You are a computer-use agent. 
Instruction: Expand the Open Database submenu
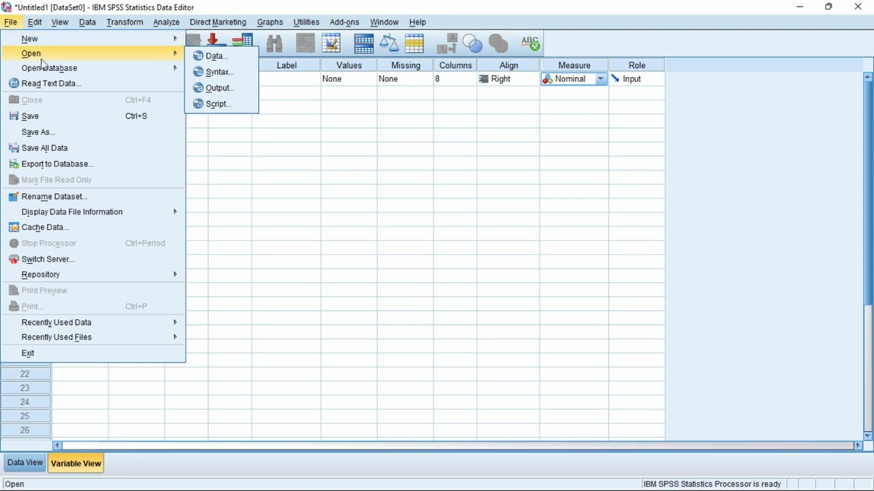pos(94,68)
